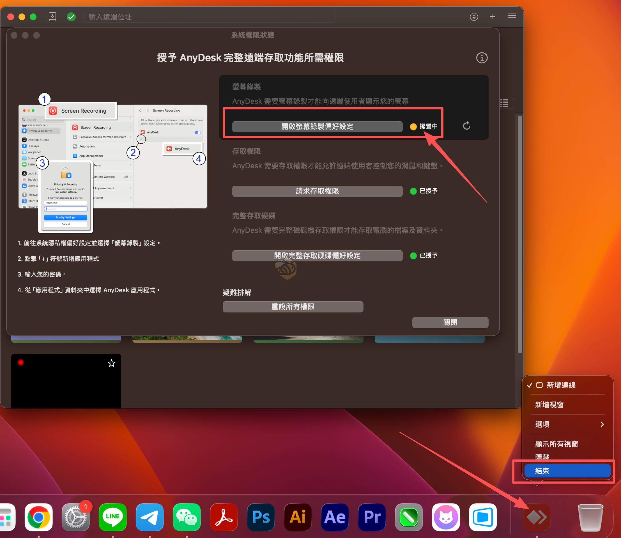
Task: Favorite the black session thumbnail with the star
Action: click(x=112, y=363)
